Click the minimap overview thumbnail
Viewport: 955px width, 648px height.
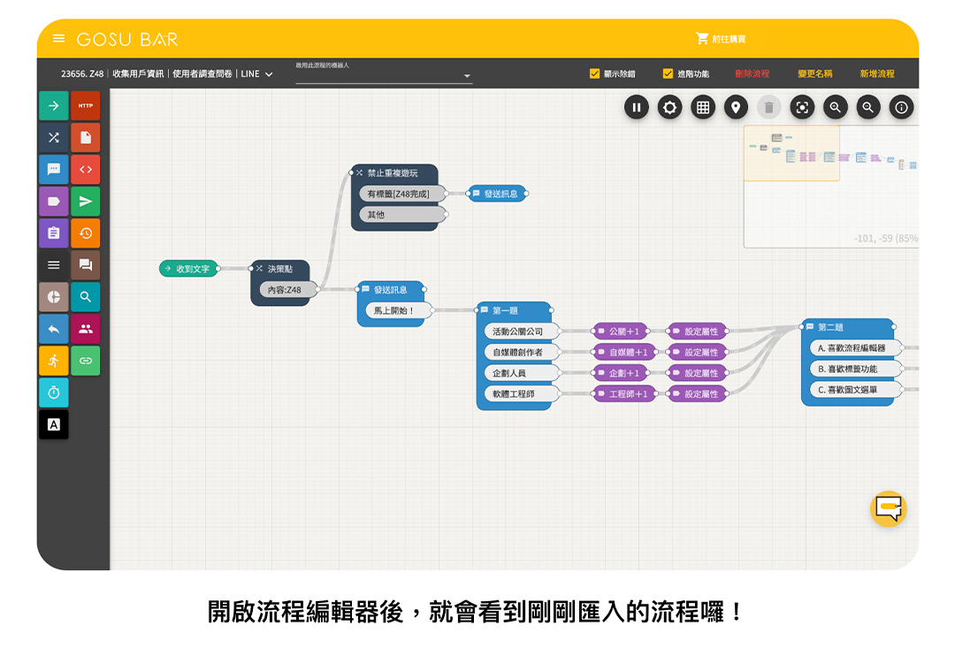(830, 187)
